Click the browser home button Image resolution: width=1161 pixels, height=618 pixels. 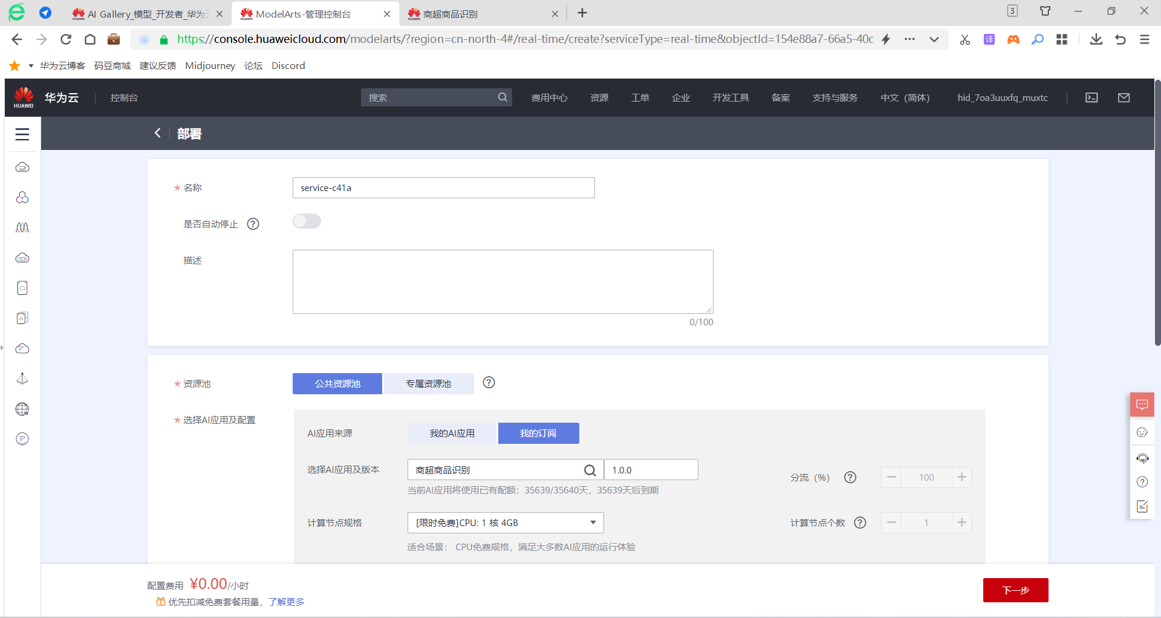click(90, 39)
